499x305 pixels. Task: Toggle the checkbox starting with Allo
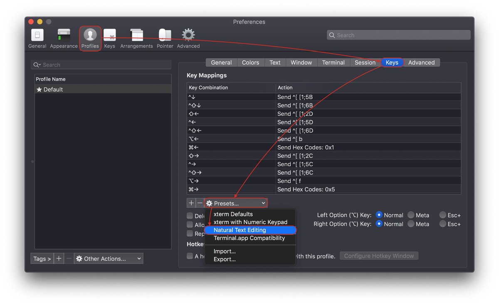190,224
